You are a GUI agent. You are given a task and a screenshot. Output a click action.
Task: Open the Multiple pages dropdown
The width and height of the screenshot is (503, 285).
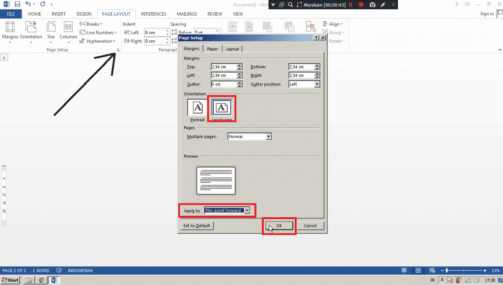pos(268,137)
